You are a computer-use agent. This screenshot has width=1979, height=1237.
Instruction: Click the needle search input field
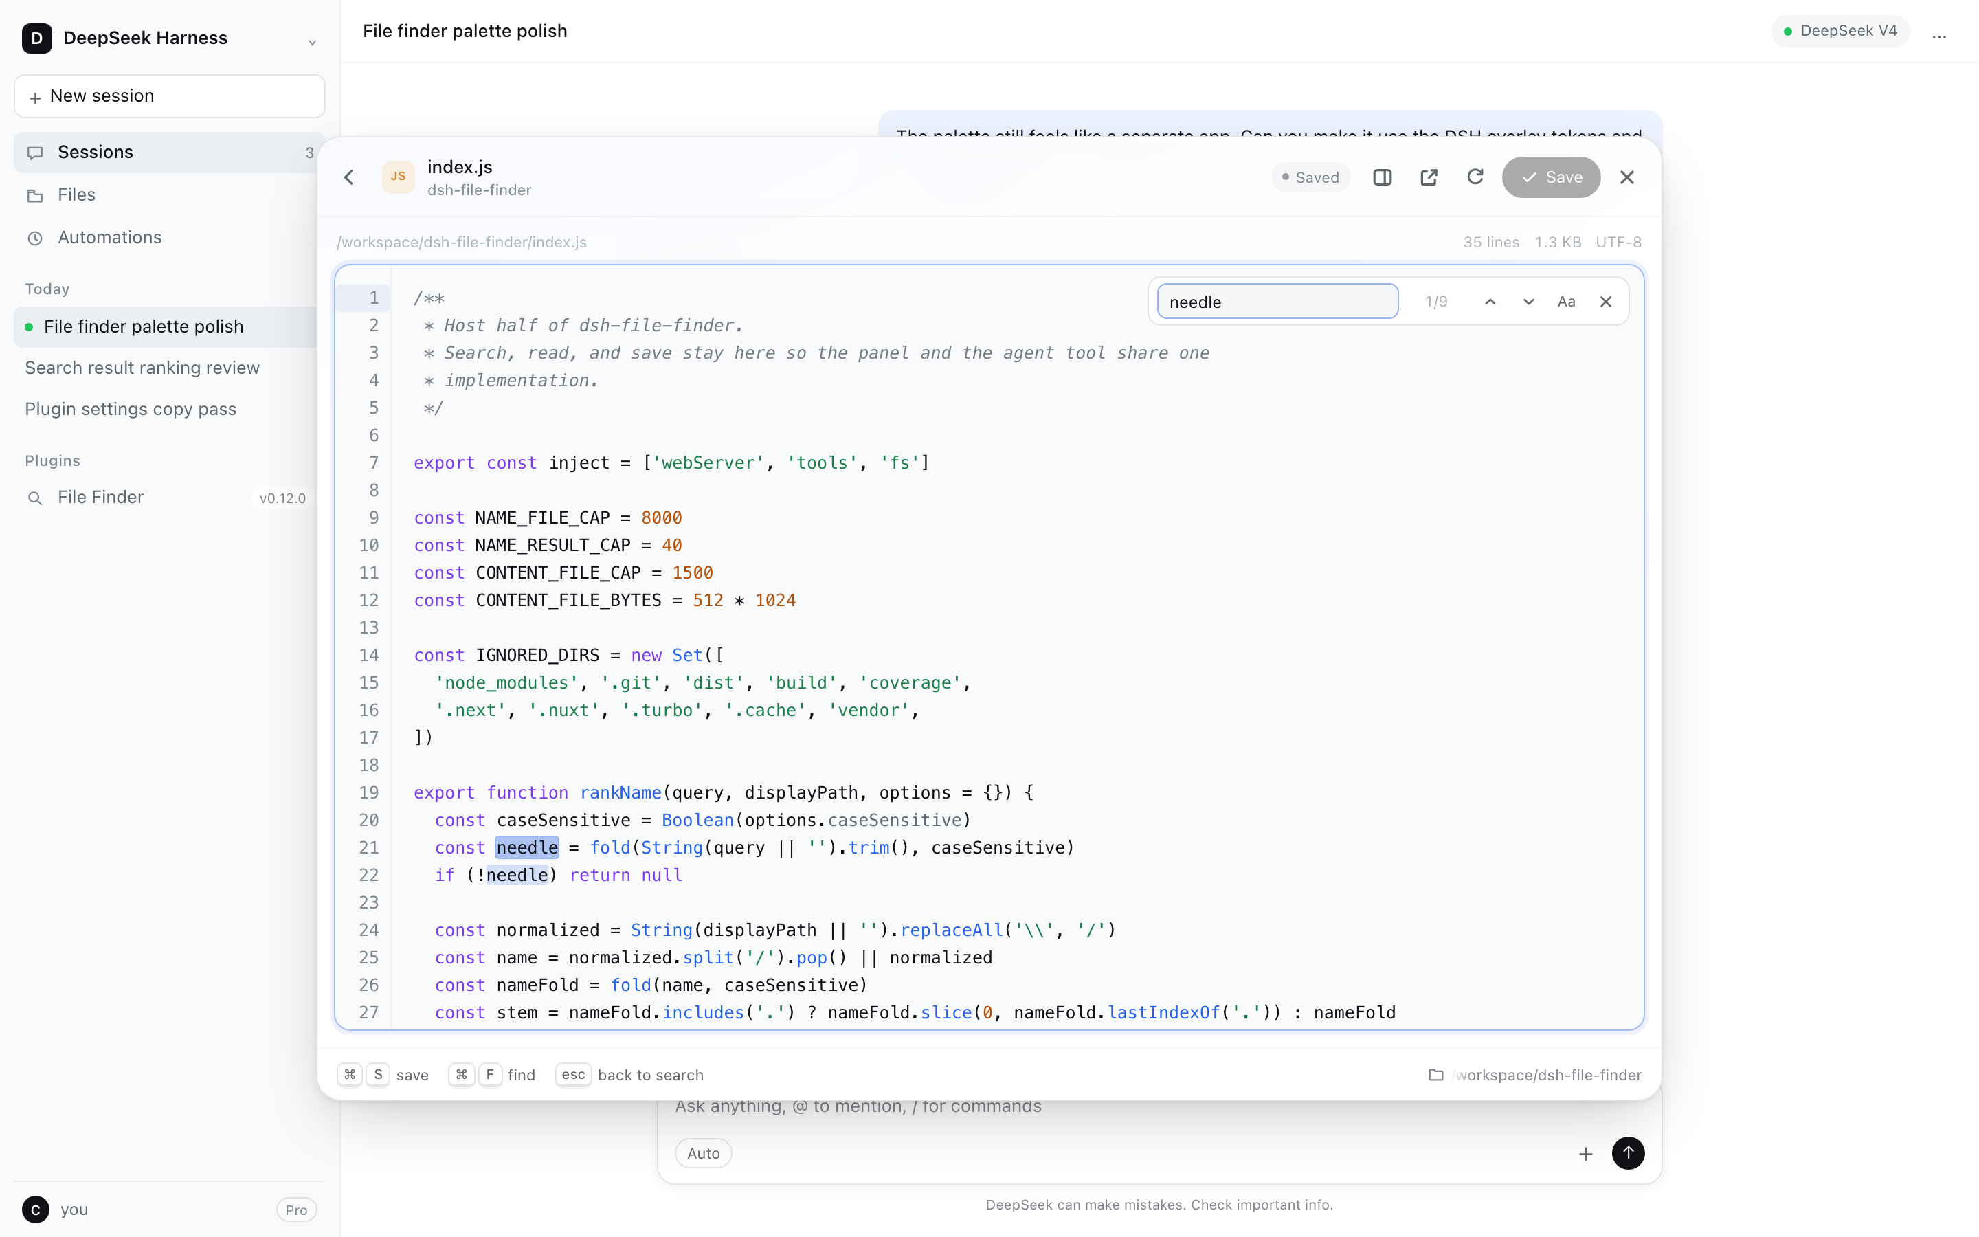tap(1277, 301)
